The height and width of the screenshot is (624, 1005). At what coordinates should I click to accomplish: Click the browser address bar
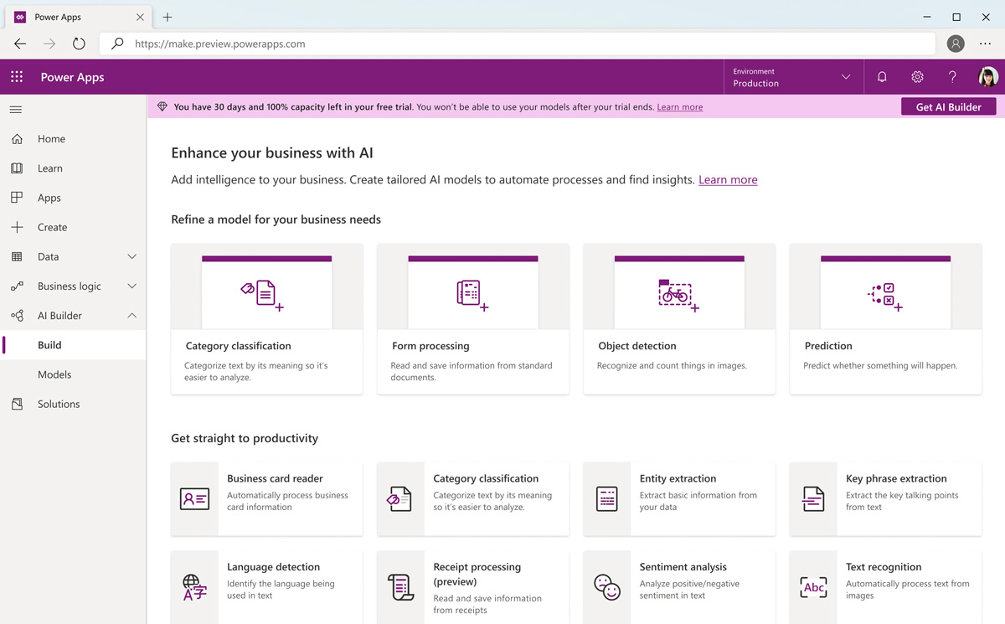(517, 44)
